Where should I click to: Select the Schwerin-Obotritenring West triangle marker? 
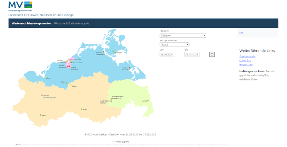42,95
